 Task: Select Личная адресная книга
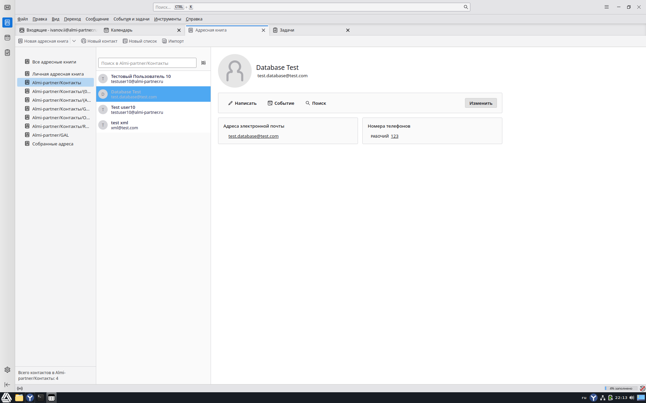click(x=56, y=74)
